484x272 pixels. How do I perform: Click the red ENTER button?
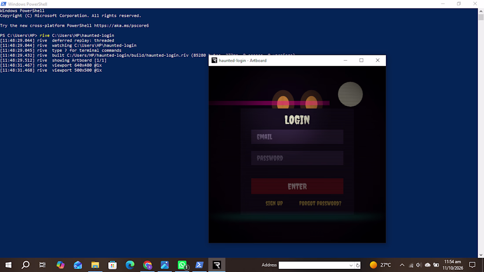tap(297, 186)
